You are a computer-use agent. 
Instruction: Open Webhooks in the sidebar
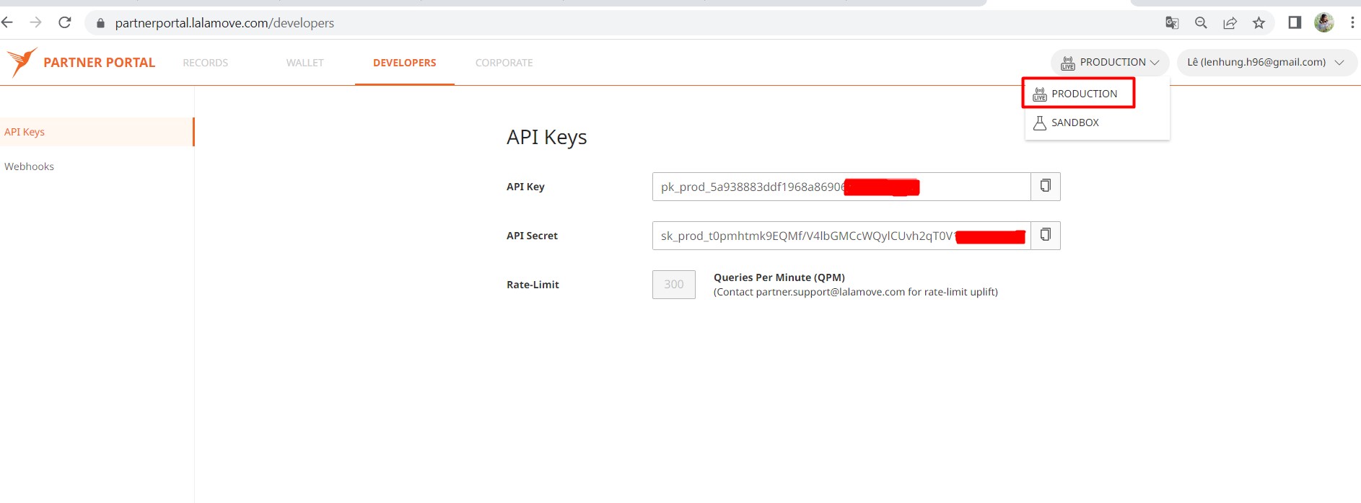[30, 166]
